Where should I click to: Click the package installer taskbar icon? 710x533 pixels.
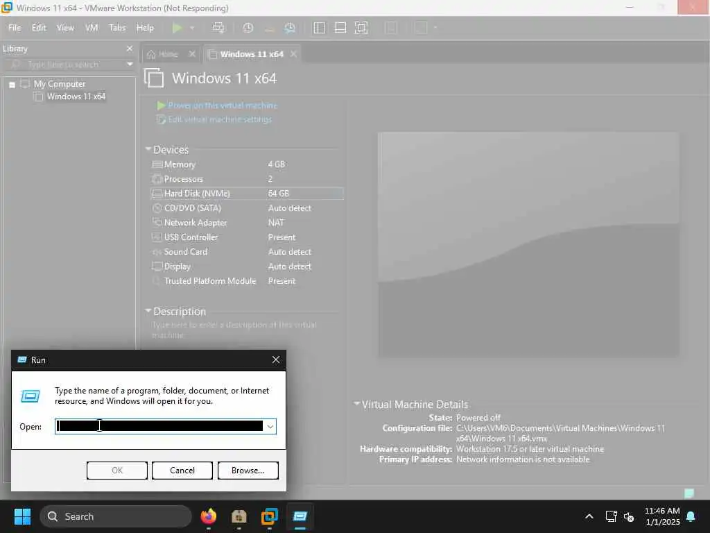point(239,516)
